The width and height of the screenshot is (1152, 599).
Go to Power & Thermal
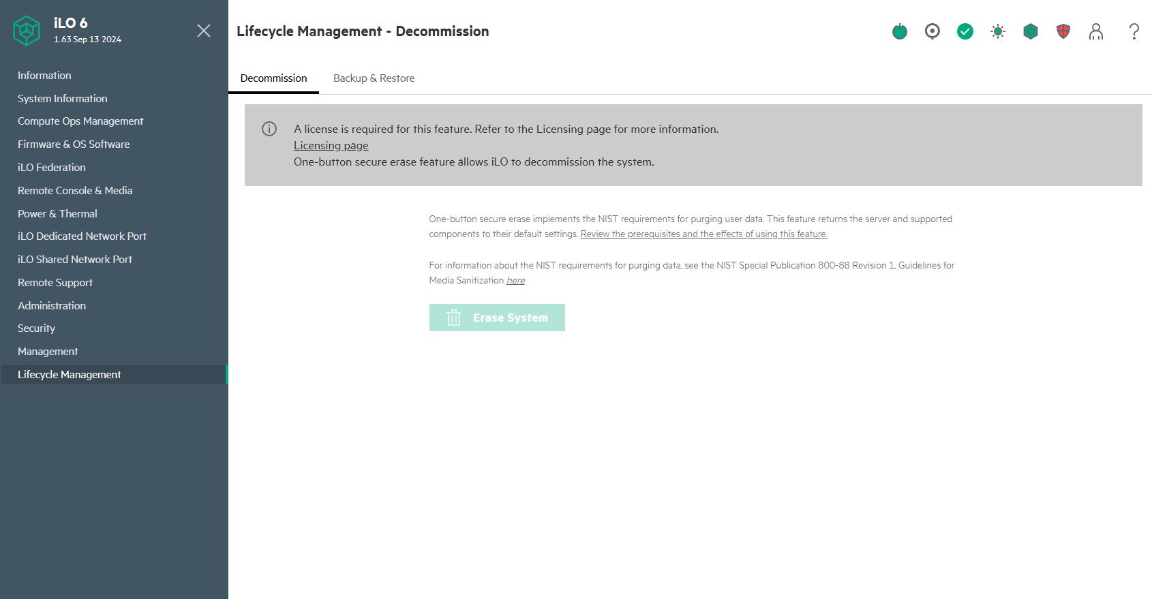point(57,214)
